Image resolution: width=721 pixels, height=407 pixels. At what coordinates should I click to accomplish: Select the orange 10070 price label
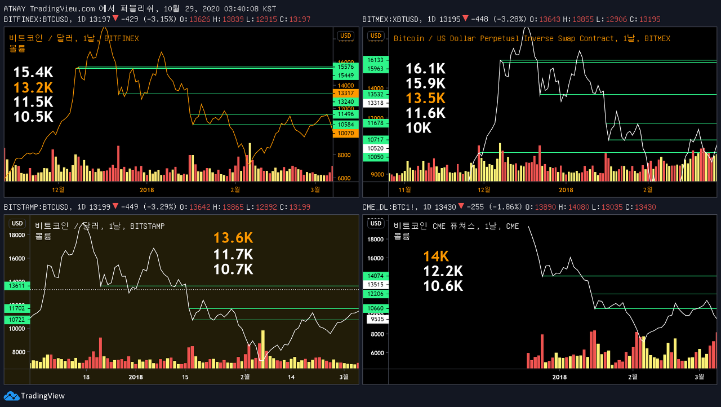[345, 134]
